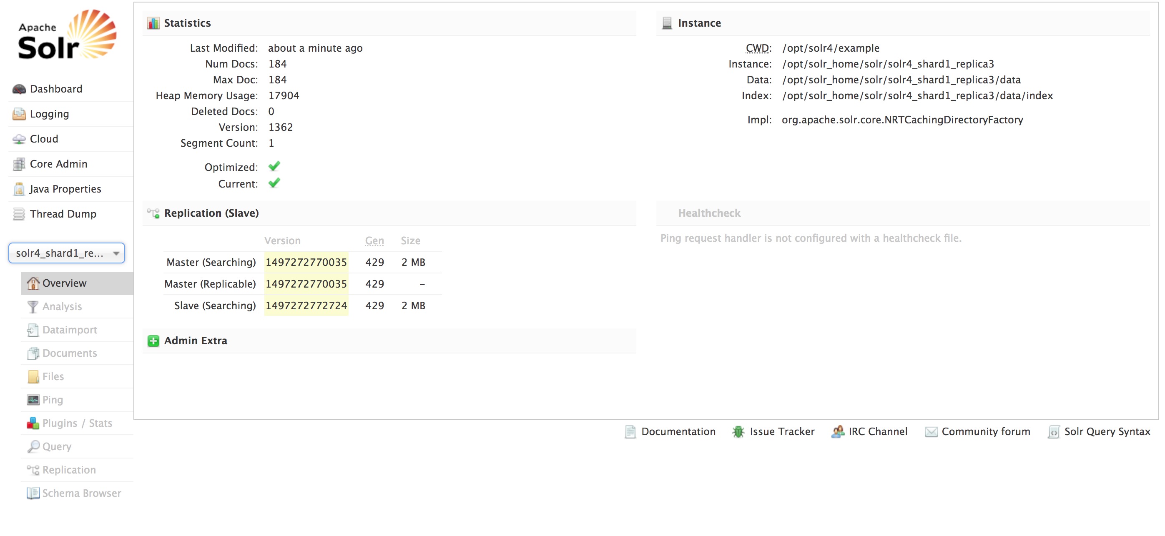Screen dimensions: 1165x536
Task: Open Java Properties
Action: tap(65, 189)
